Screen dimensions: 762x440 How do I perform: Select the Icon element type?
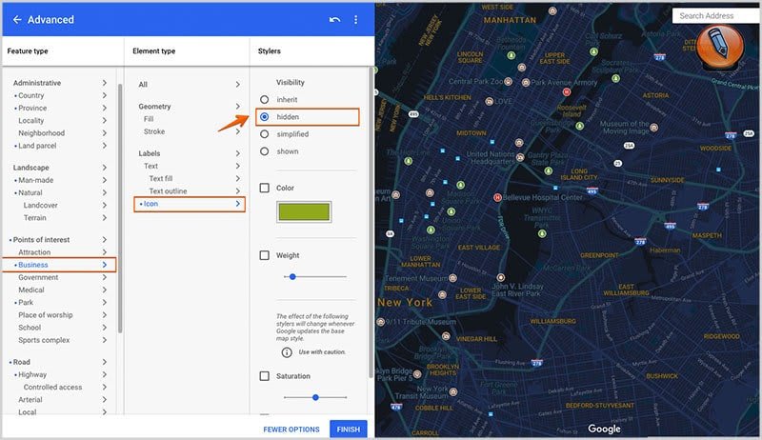pyautogui.click(x=150, y=204)
